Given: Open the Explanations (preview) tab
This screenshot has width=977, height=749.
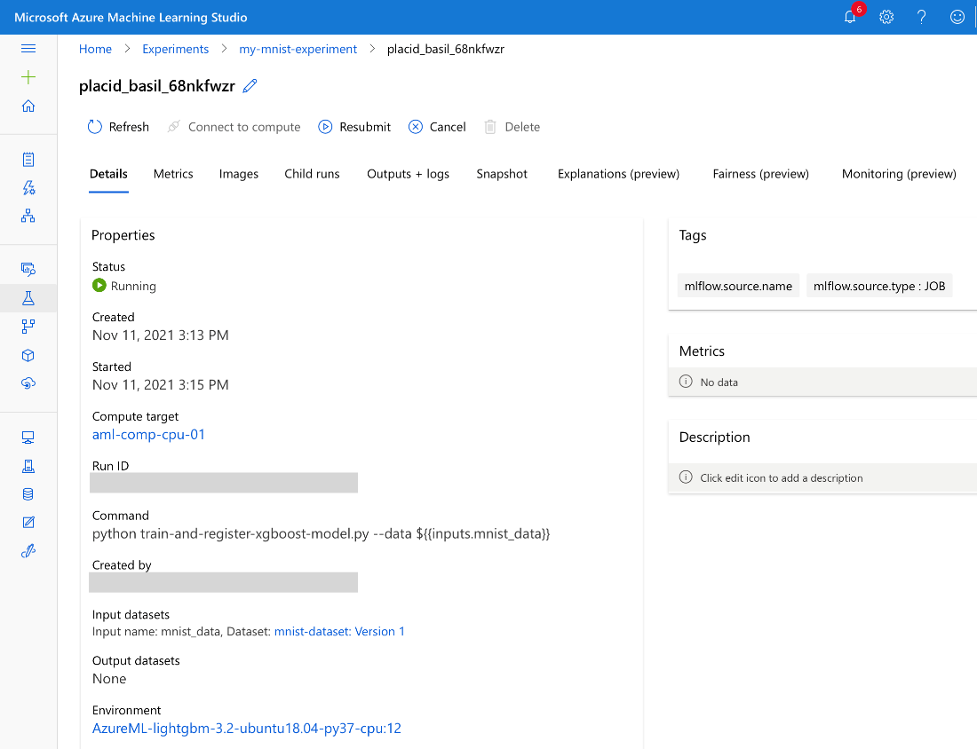Looking at the screenshot, I should click(x=619, y=174).
